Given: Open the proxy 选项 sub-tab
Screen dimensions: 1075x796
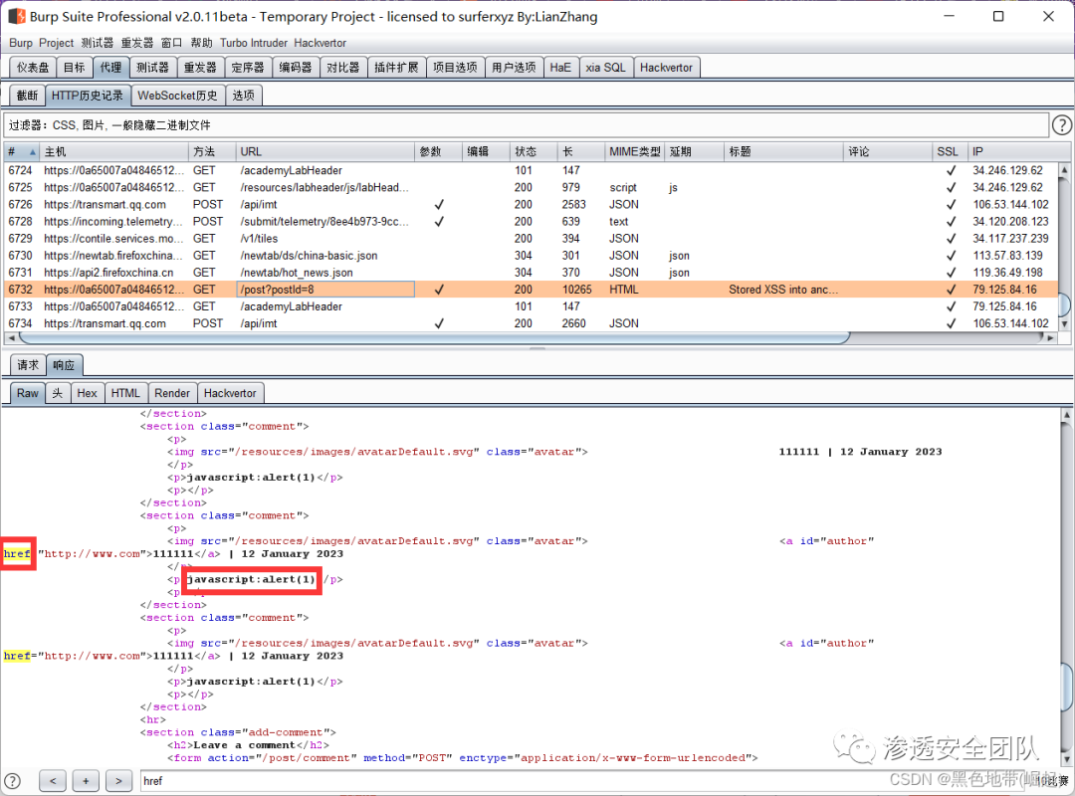Looking at the screenshot, I should click(244, 96).
